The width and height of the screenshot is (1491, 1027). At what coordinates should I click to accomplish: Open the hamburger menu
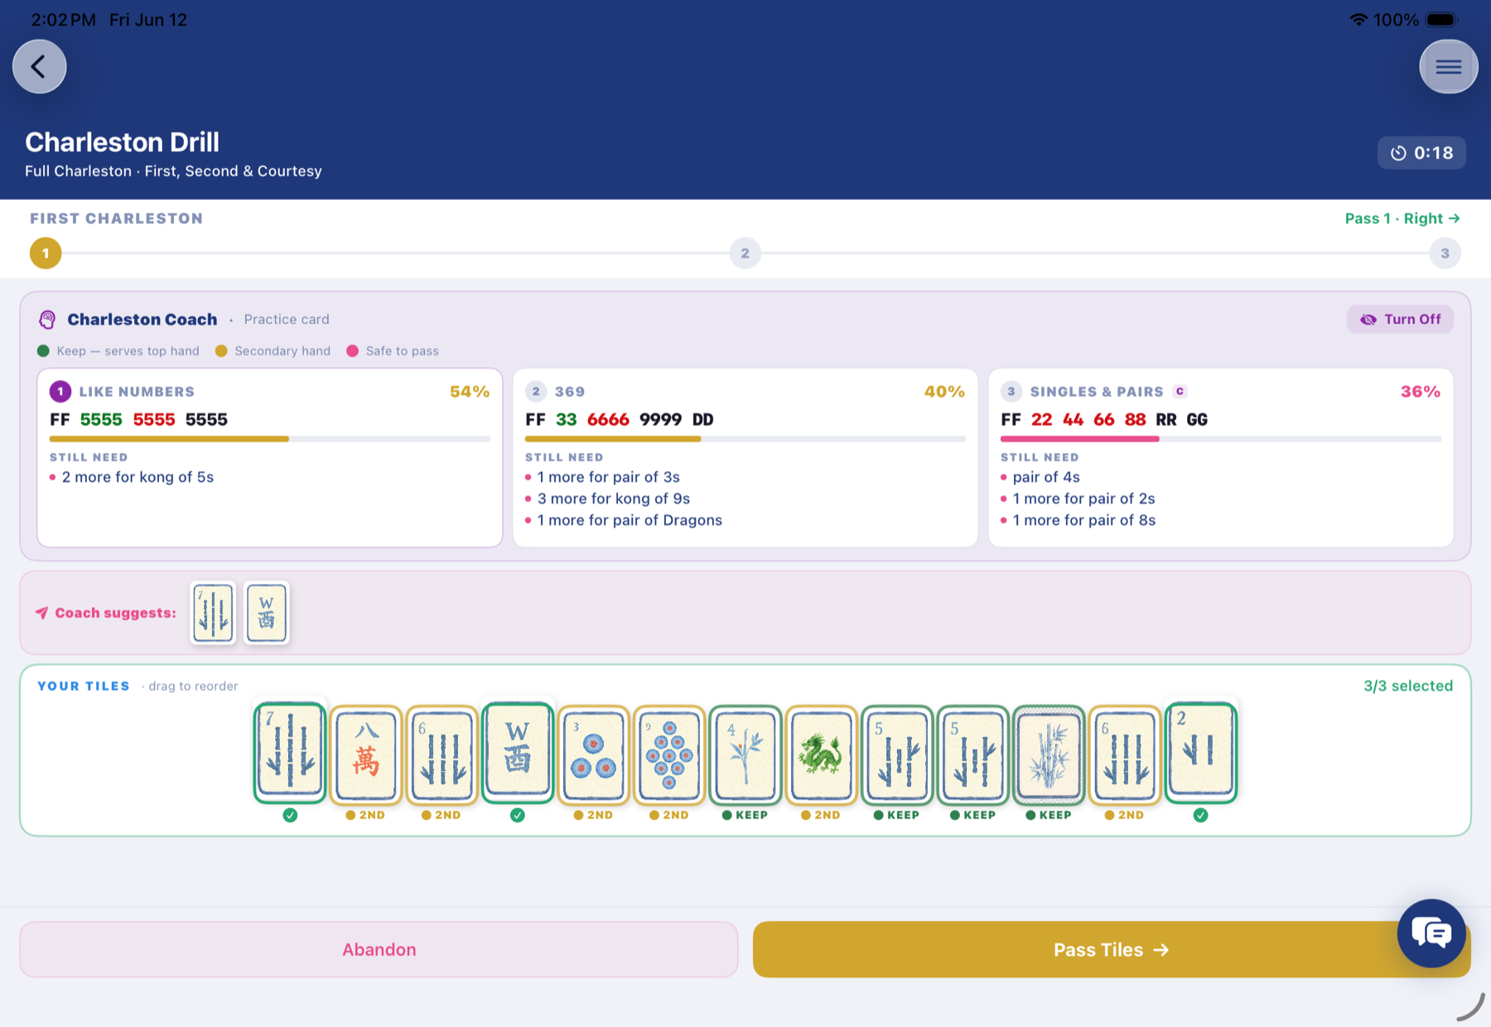tap(1449, 66)
